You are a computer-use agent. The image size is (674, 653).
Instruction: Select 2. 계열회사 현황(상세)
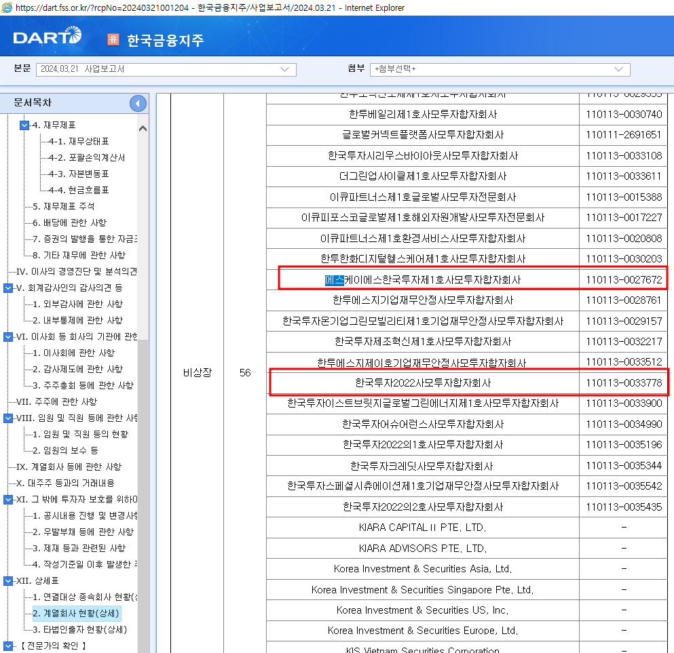[76, 614]
